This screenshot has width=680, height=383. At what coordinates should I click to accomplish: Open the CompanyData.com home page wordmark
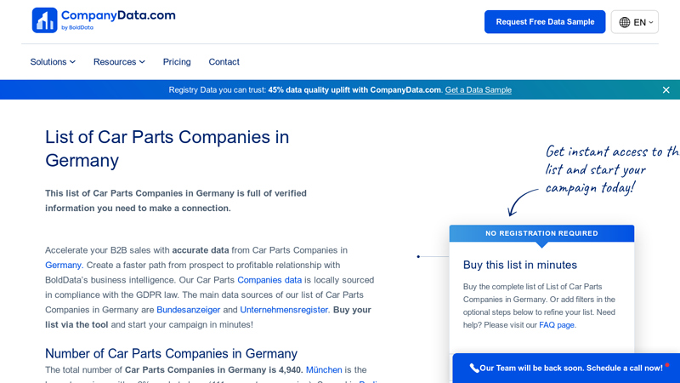click(118, 15)
